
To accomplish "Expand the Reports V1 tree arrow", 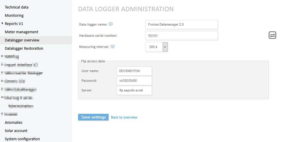I will point(2,24).
